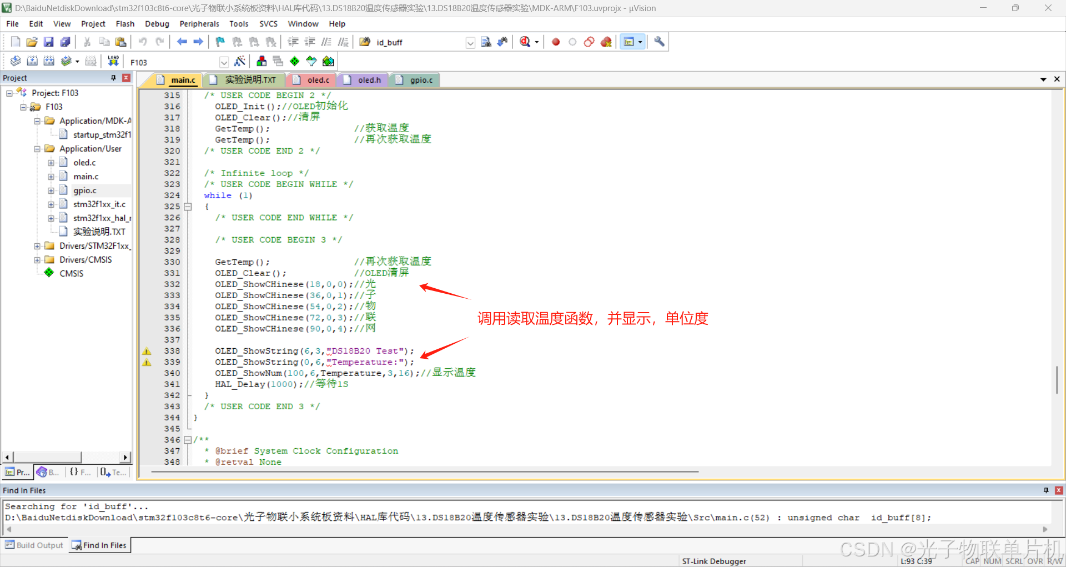This screenshot has height=567, width=1066.
Task: Save the current file
Action: click(48, 42)
